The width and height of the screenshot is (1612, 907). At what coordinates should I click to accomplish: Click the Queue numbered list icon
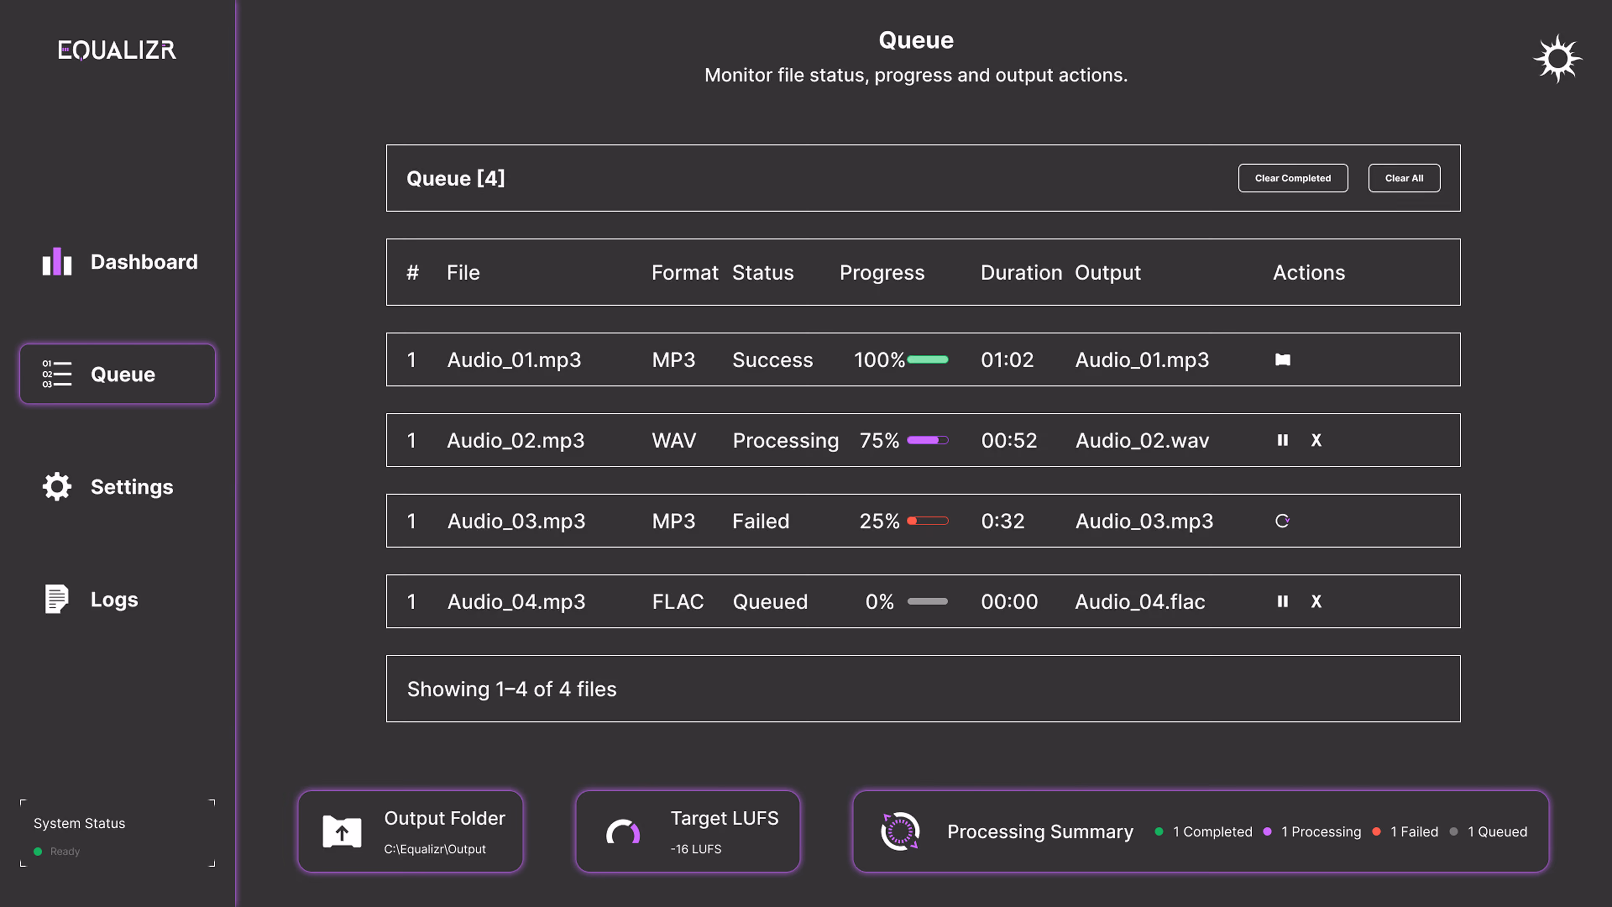pos(57,374)
